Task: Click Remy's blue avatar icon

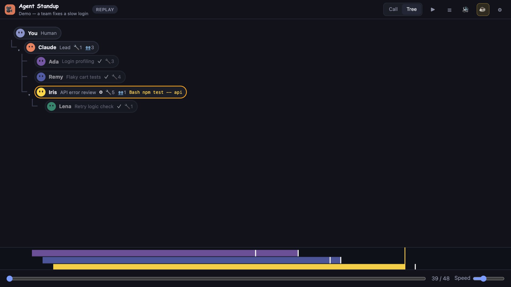Action: (41, 77)
